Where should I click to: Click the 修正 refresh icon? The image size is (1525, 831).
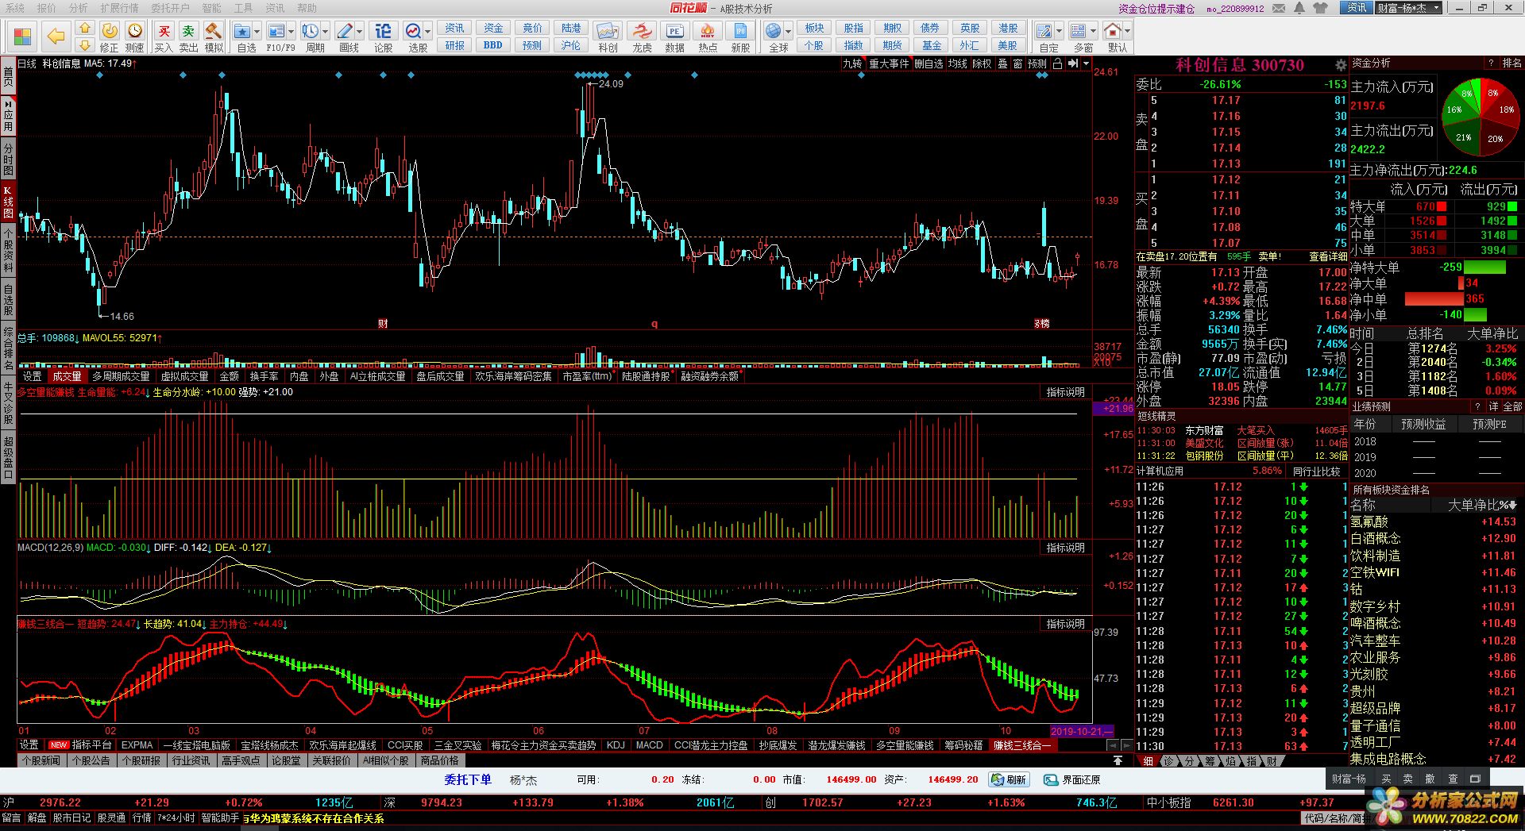tap(109, 31)
